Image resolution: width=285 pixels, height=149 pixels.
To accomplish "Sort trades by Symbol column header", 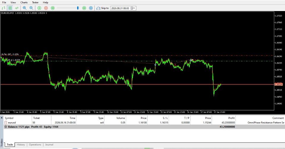I will pyautogui.click(x=18, y=118).
